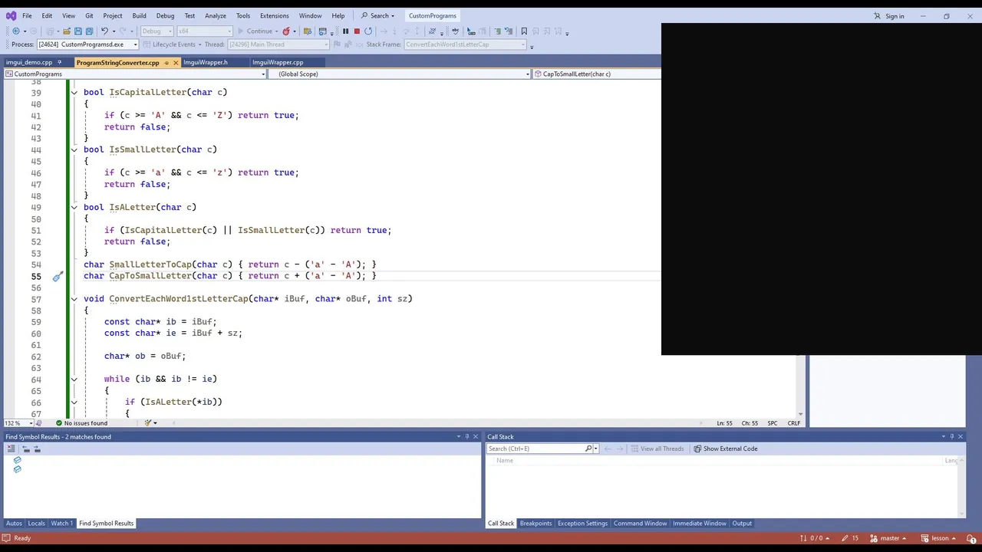The image size is (982, 552).
Task: Open the Extensions menu
Action: pyautogui.click(x=274, y=15)
